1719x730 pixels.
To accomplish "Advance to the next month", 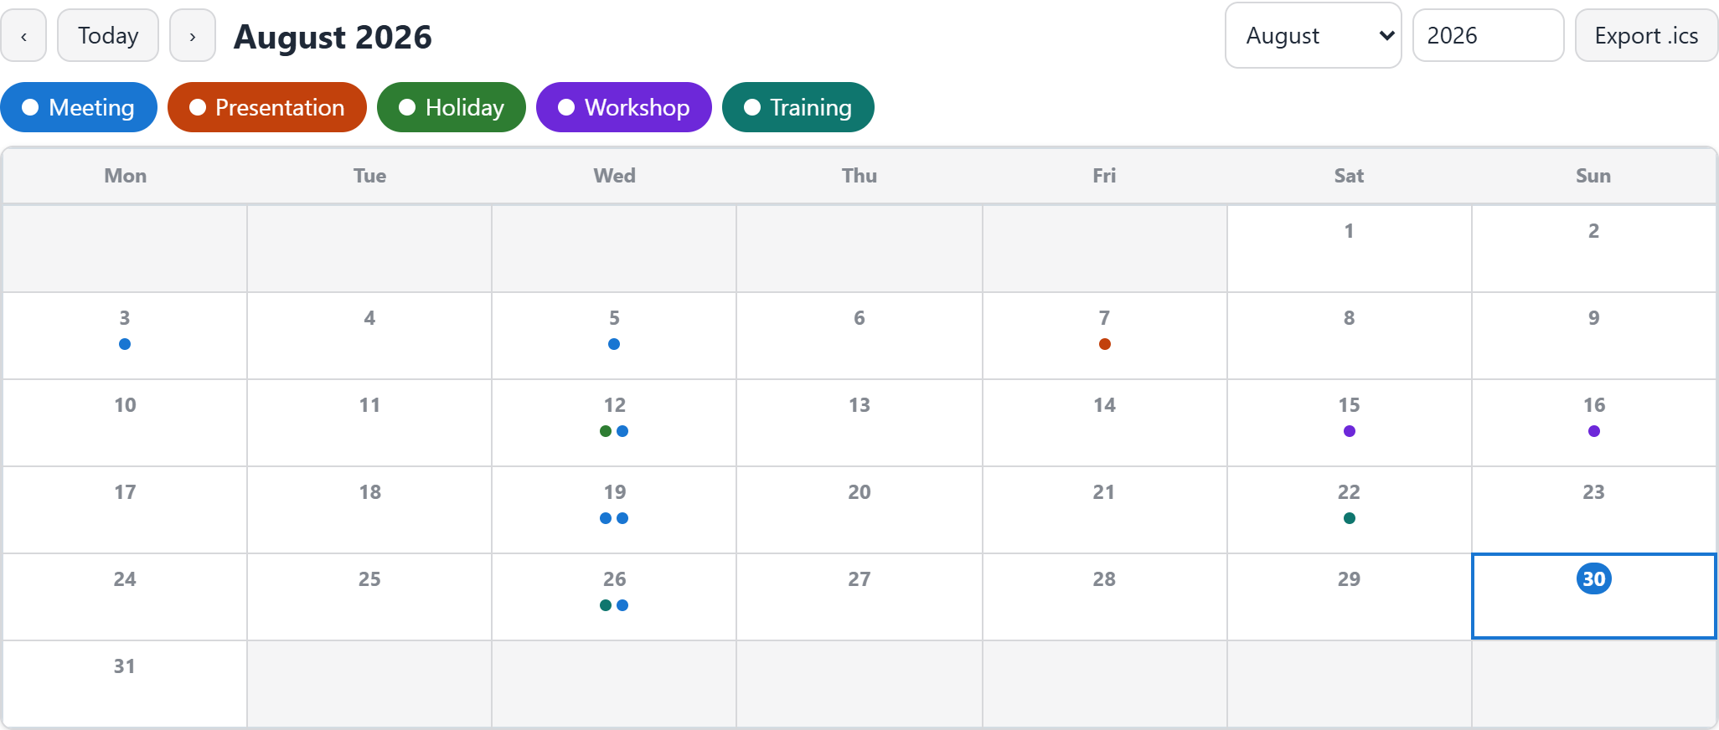I will pyautogui.click(x=193, y=36).
